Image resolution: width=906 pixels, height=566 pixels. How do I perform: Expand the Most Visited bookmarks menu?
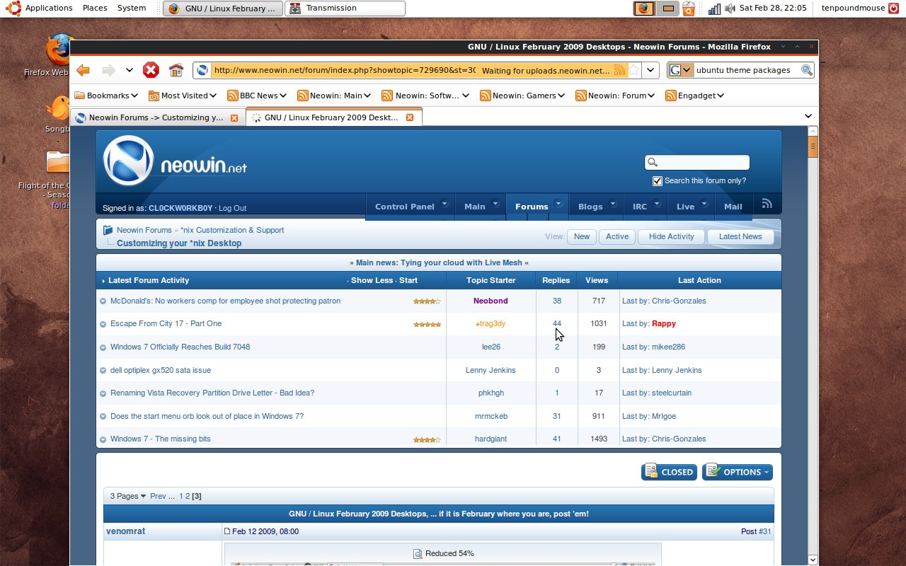click(x=183, y=96)
